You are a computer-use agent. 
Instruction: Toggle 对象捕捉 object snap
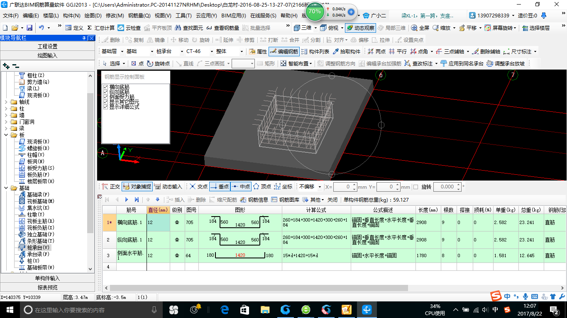pyautogui.click(x=137, y=187)
